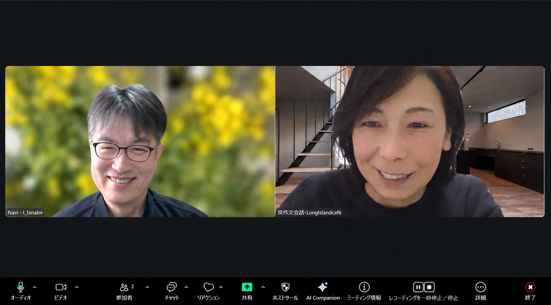Show meeting info (ミーティング情報)

(364, 291)
